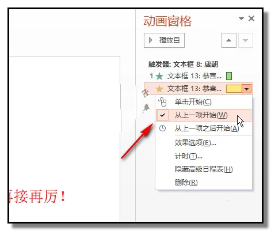Choose Start On Click 单击开始(C)

tap(204, 102)
